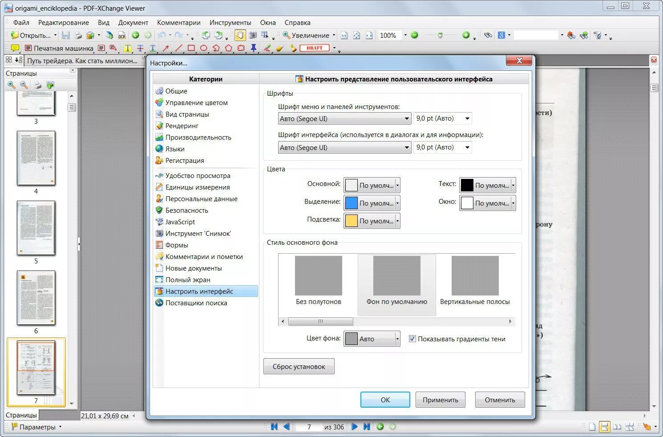663x437 pixels.
Task: Open the Комментарии menu
Action: [x=179, y=22]
